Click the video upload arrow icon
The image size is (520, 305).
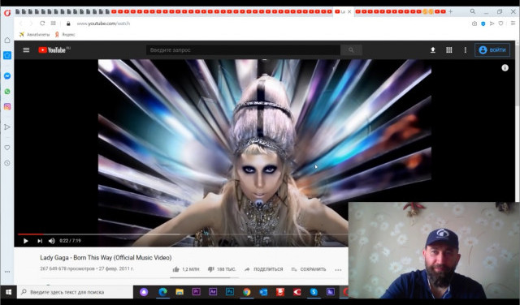pyautogui.click(x=433, y=50)
